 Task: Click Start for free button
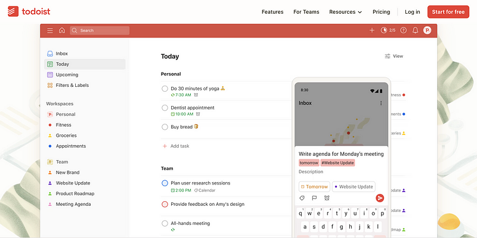(448, 12)
